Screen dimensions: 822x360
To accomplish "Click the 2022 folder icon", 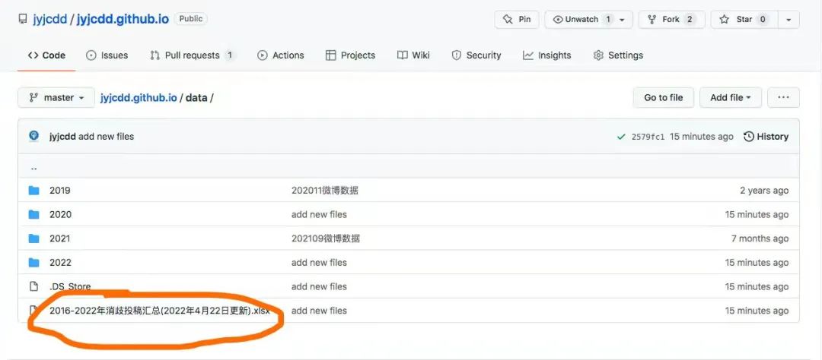I will (34, 263).
